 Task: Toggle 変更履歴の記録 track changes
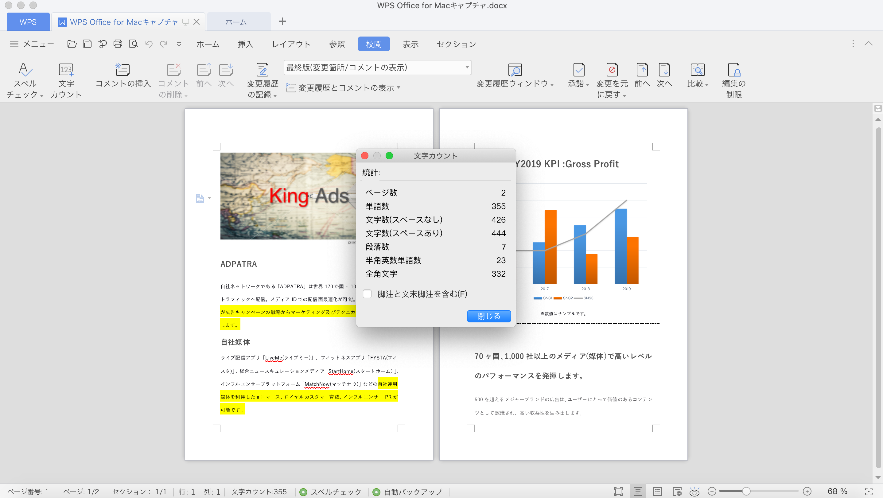click(263, 80)
